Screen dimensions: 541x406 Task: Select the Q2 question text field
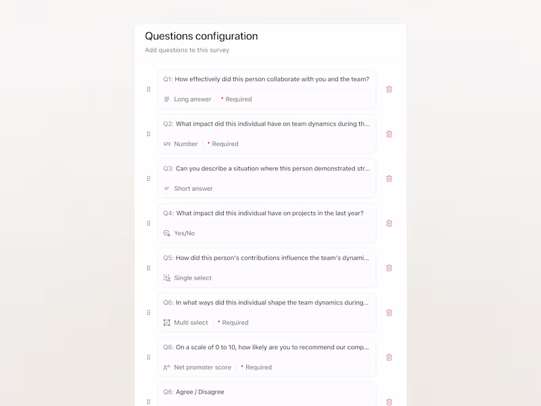pos(266,124)
